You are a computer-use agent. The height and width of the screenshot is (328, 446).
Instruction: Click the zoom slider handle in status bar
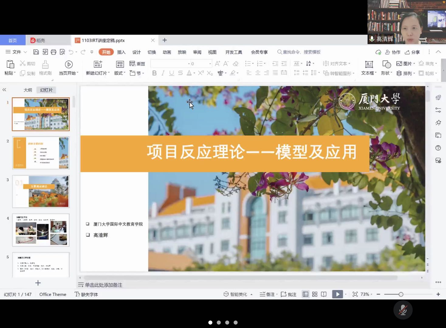pyautogui.click(x=401, y=294)
